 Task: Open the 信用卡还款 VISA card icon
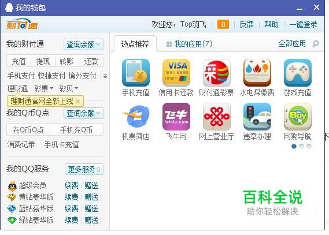[x=176, y=73]
